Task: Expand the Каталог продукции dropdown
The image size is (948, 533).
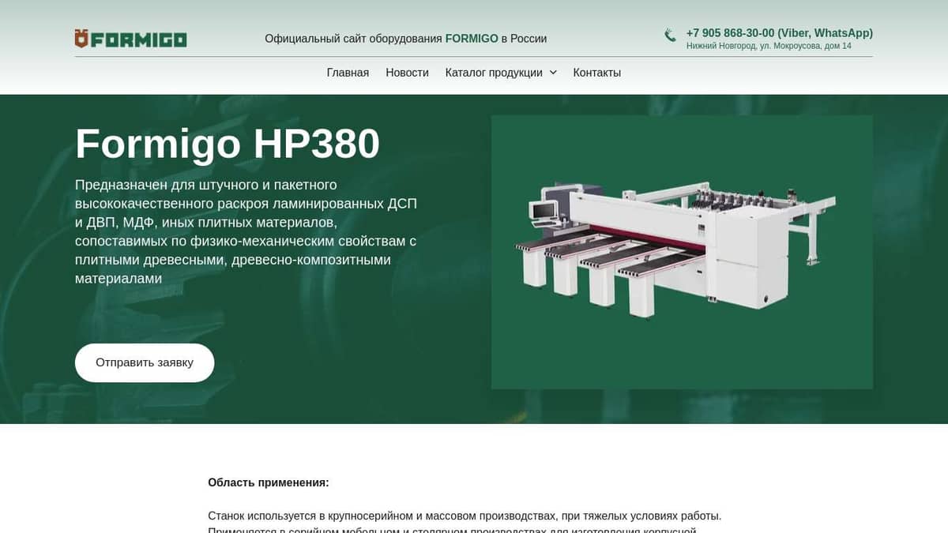Action: [x=494, y=72]
